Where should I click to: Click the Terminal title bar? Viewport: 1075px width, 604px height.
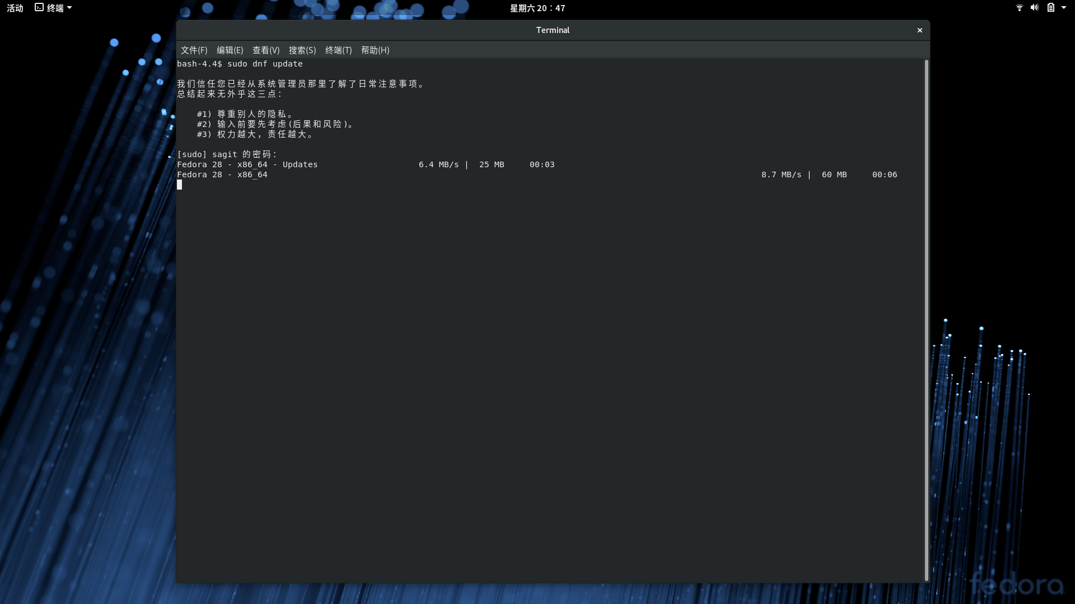click(553, 30)
